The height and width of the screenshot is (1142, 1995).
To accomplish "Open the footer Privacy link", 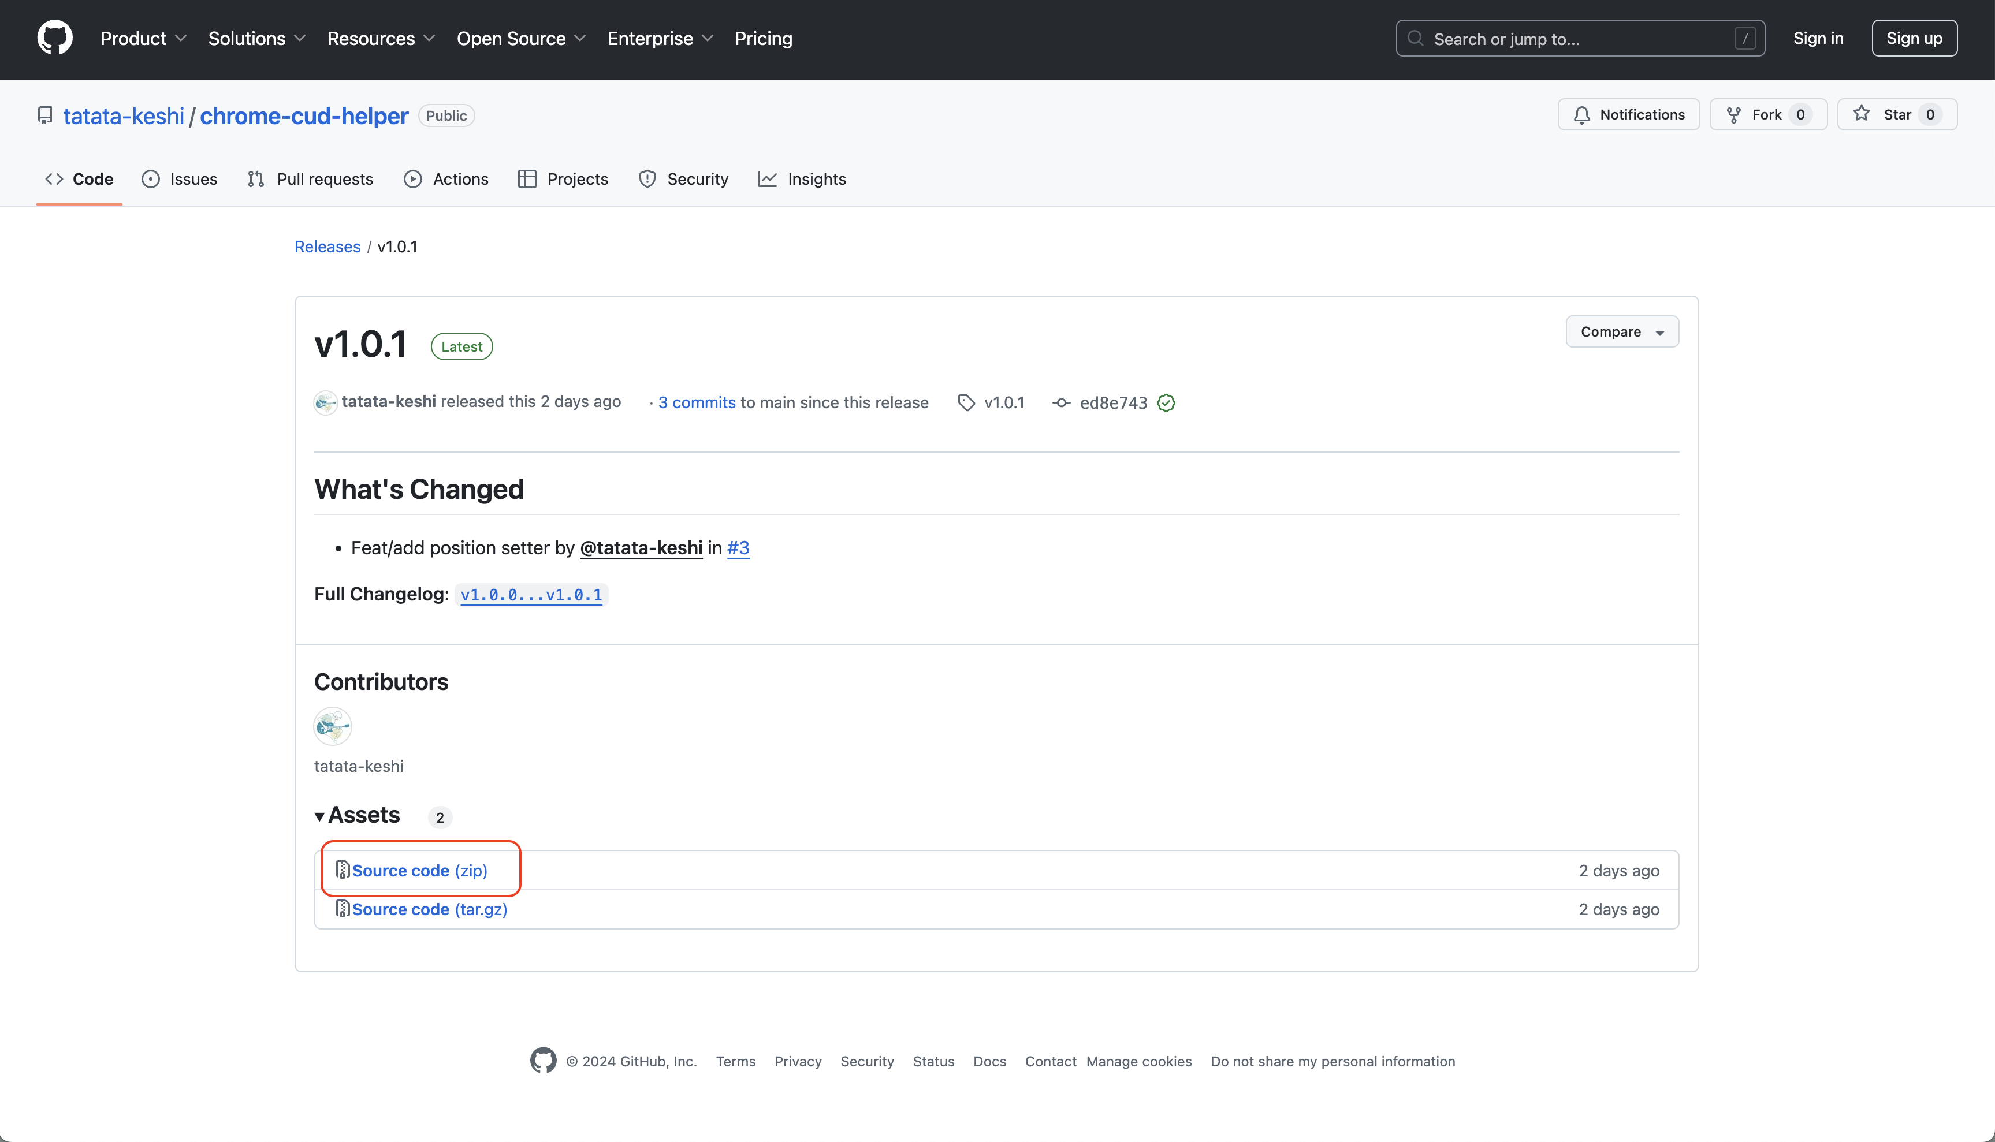I will click(798, 1061).
